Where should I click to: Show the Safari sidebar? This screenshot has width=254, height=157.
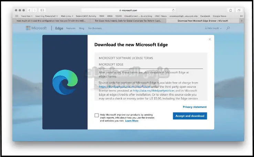(x=42, y=10)
